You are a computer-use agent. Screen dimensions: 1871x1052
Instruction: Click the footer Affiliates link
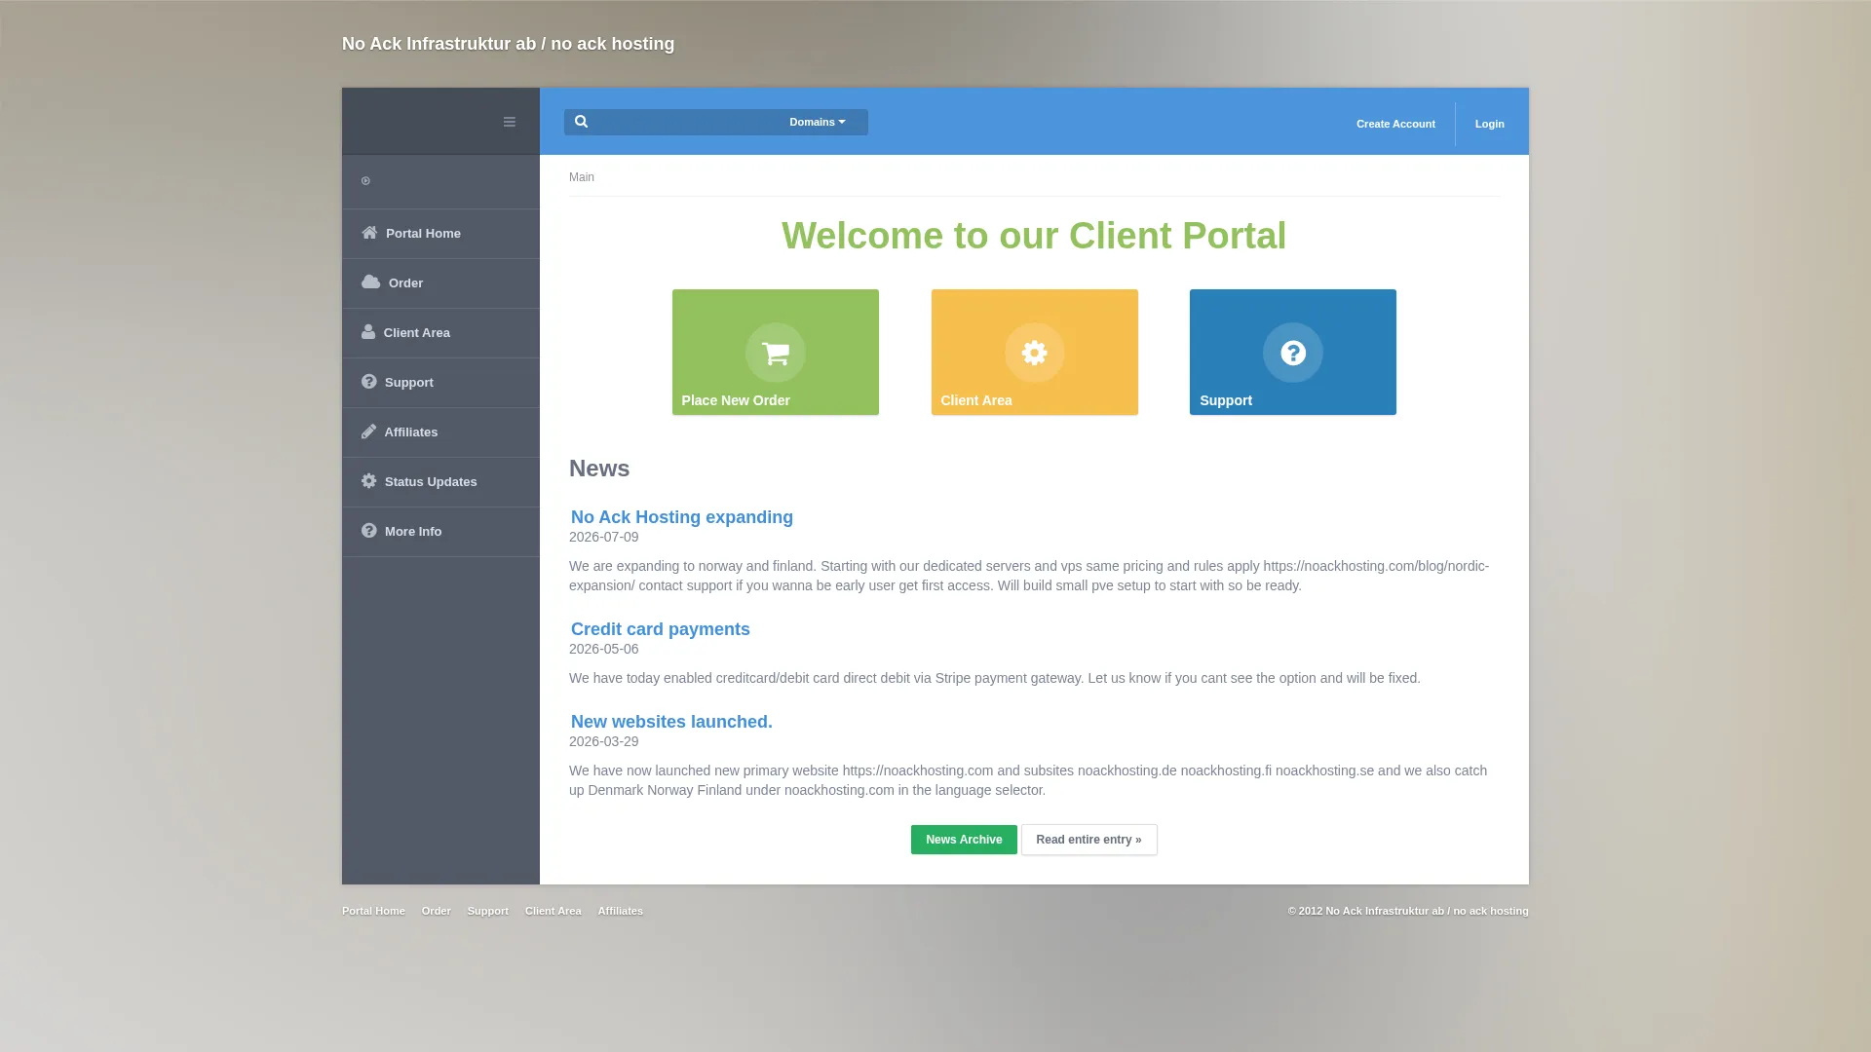click(620, 911)
